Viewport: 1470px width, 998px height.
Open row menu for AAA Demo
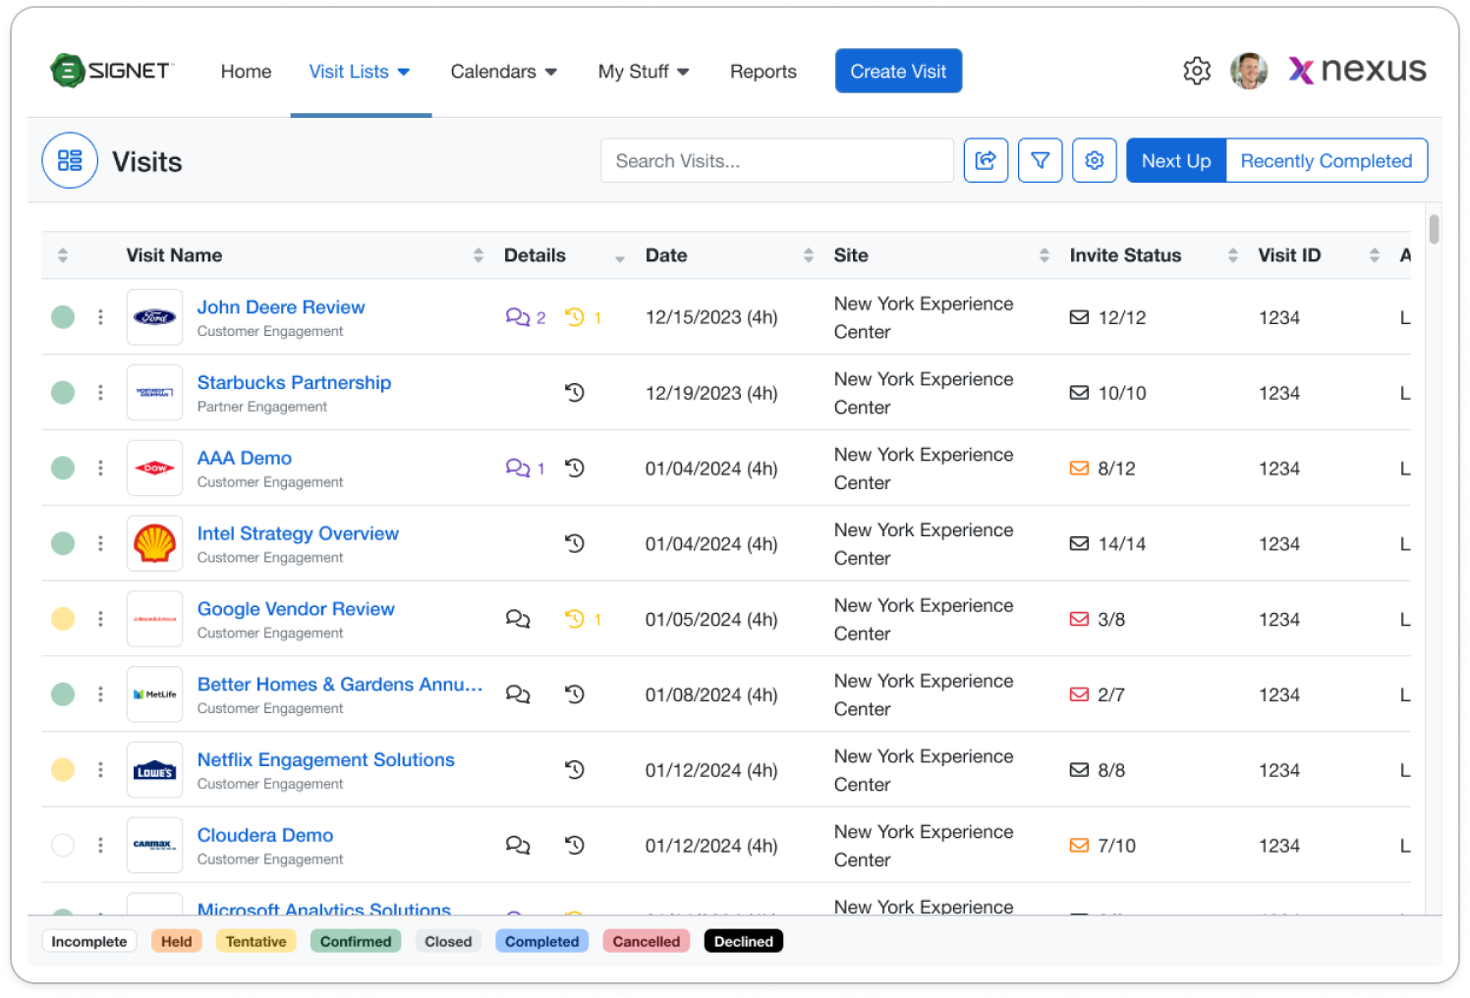pyautogui.click(x=100, y=469)
